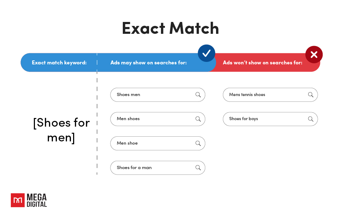The height and width of the screenshot is (218, 341).
Task: Select the 'Mens tennis shoes' search field
Action: 270,95
